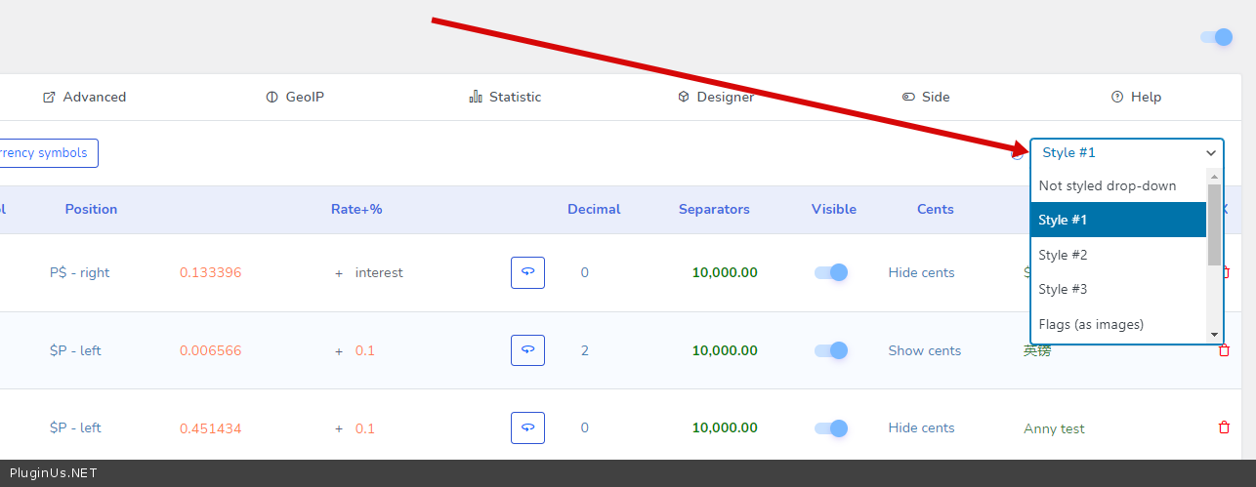Open the 'Show cents' selector

(x=924, y=350)
